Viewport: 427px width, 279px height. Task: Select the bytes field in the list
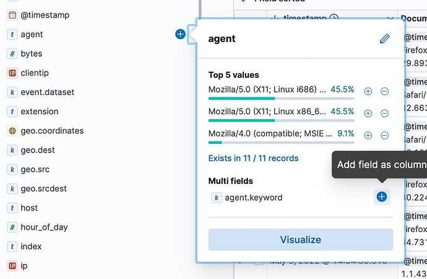point(31,54)
